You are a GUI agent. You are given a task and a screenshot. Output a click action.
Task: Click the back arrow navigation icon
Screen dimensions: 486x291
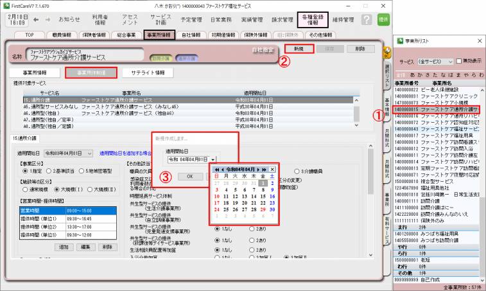(x=35, y=20)
